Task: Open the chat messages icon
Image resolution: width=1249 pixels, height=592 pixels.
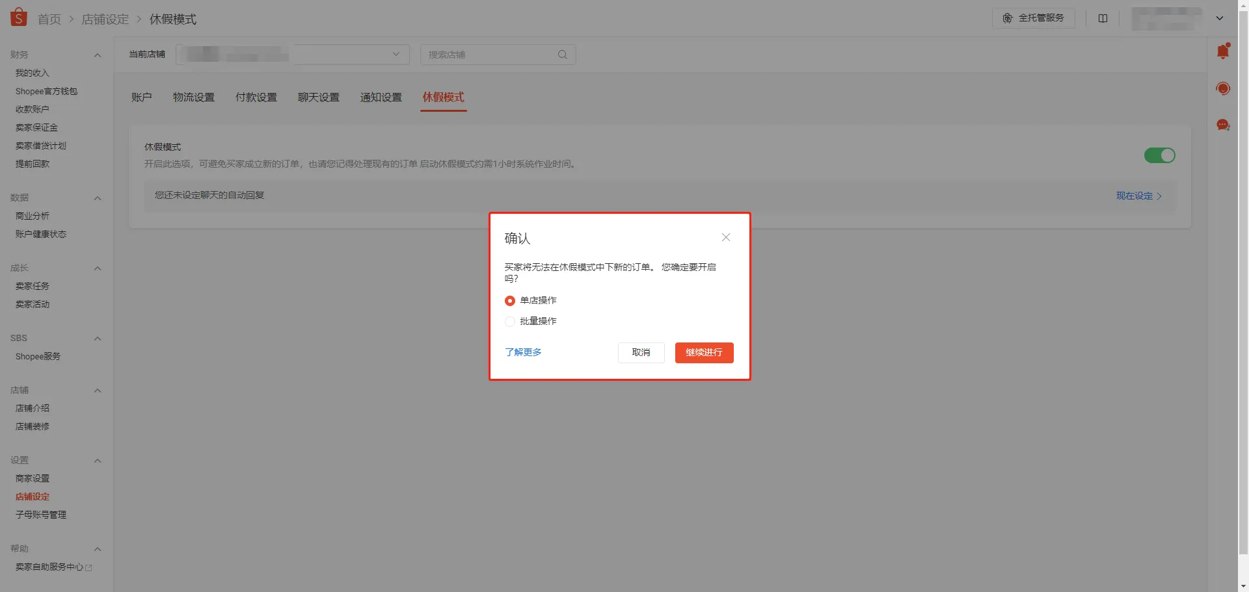Action: click(1224, 125)
